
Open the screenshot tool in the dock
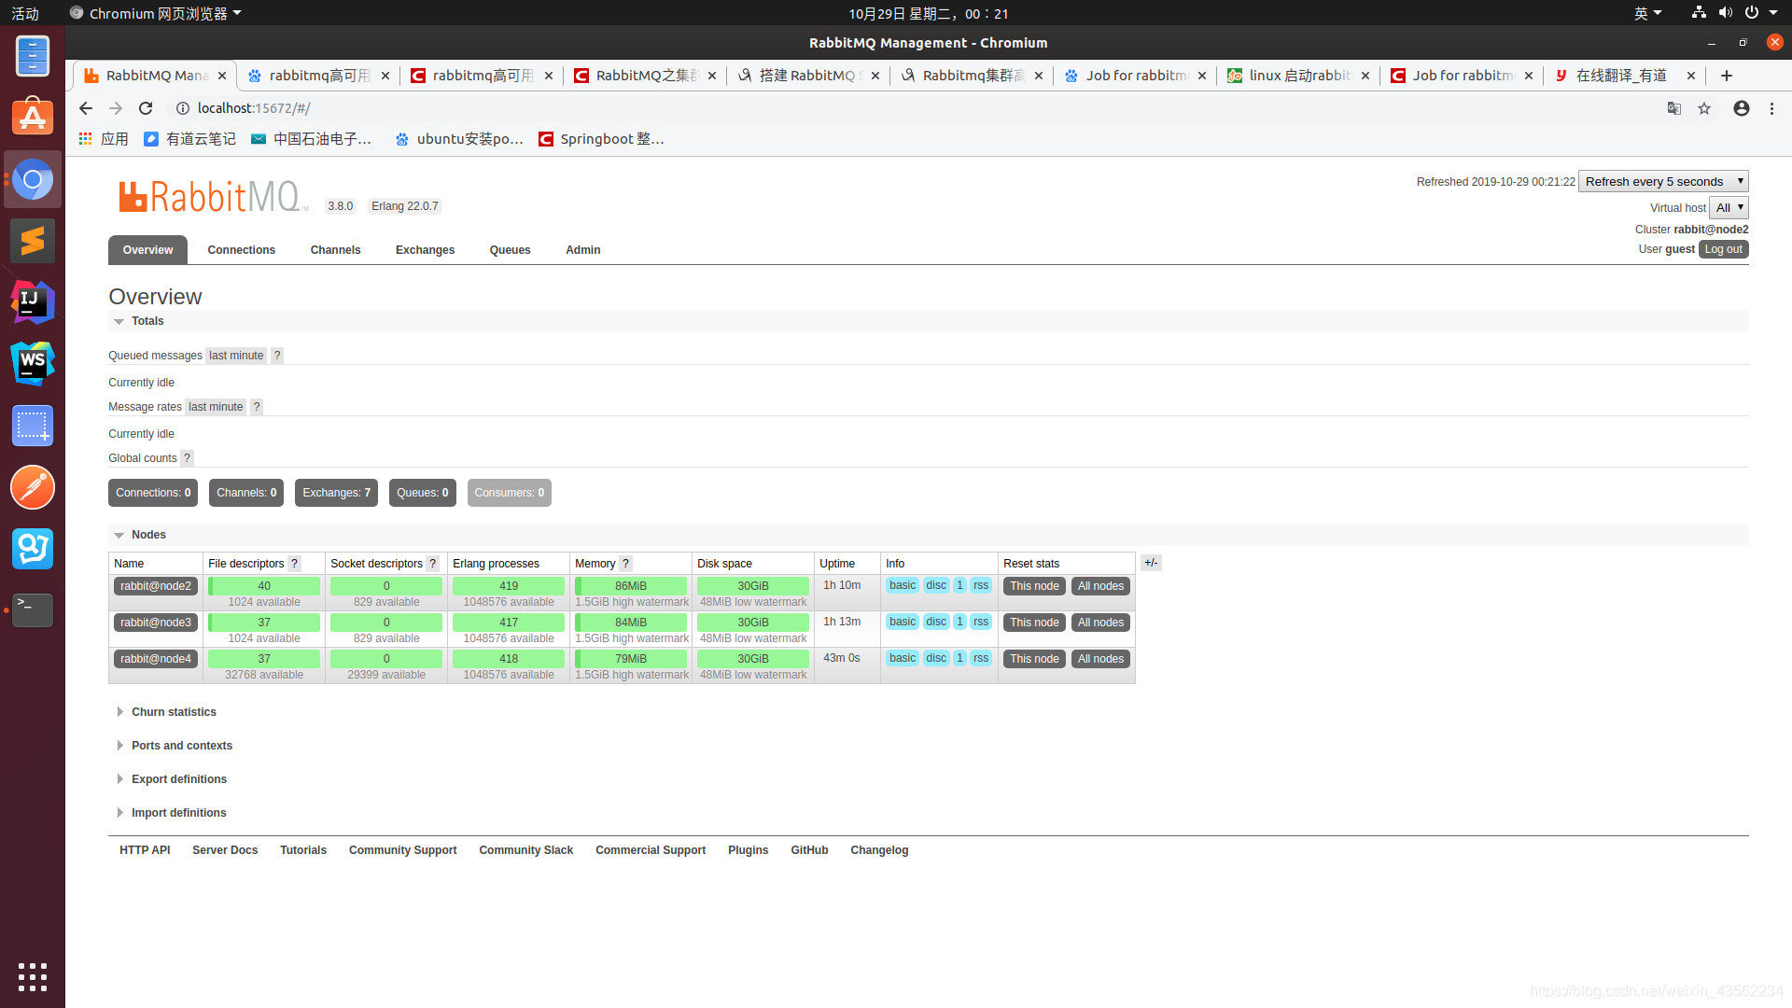[x=33, y=426]
